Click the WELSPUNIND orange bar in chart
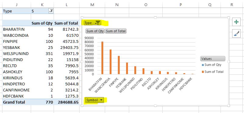 [x=135, y=70]
